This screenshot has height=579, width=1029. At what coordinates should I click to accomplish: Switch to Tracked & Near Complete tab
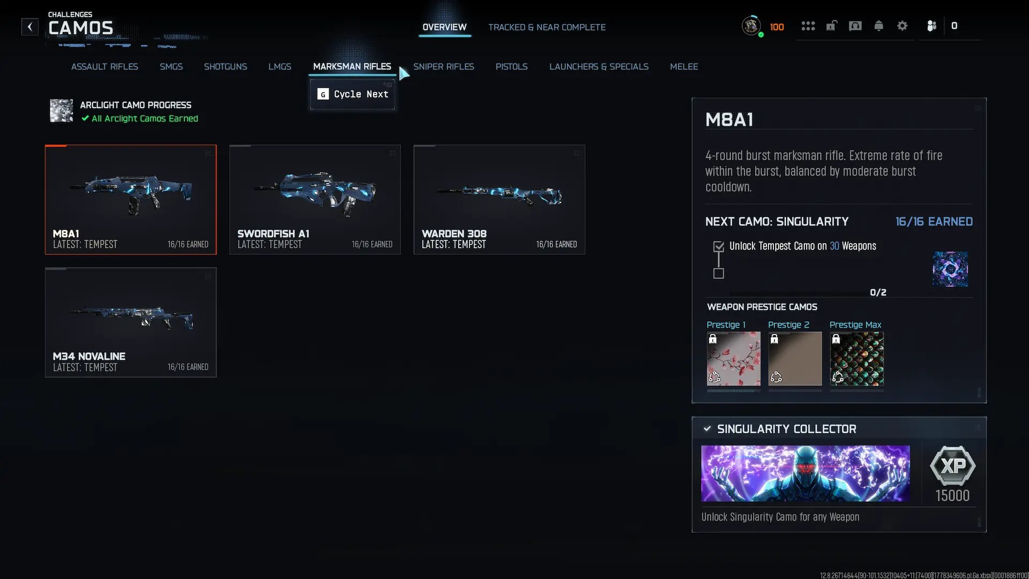(x=547, y=27)
